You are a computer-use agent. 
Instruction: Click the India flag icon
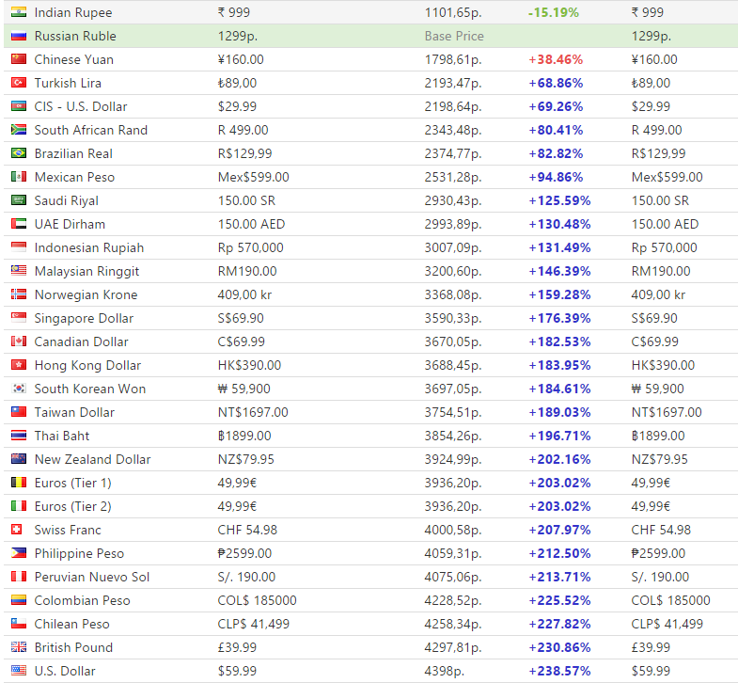(18, 12)
